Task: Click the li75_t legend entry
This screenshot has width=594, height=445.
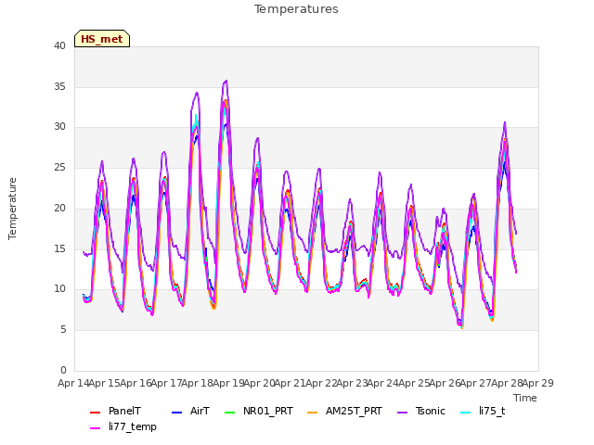Action: pyautogui.click(x=483, y=412)
